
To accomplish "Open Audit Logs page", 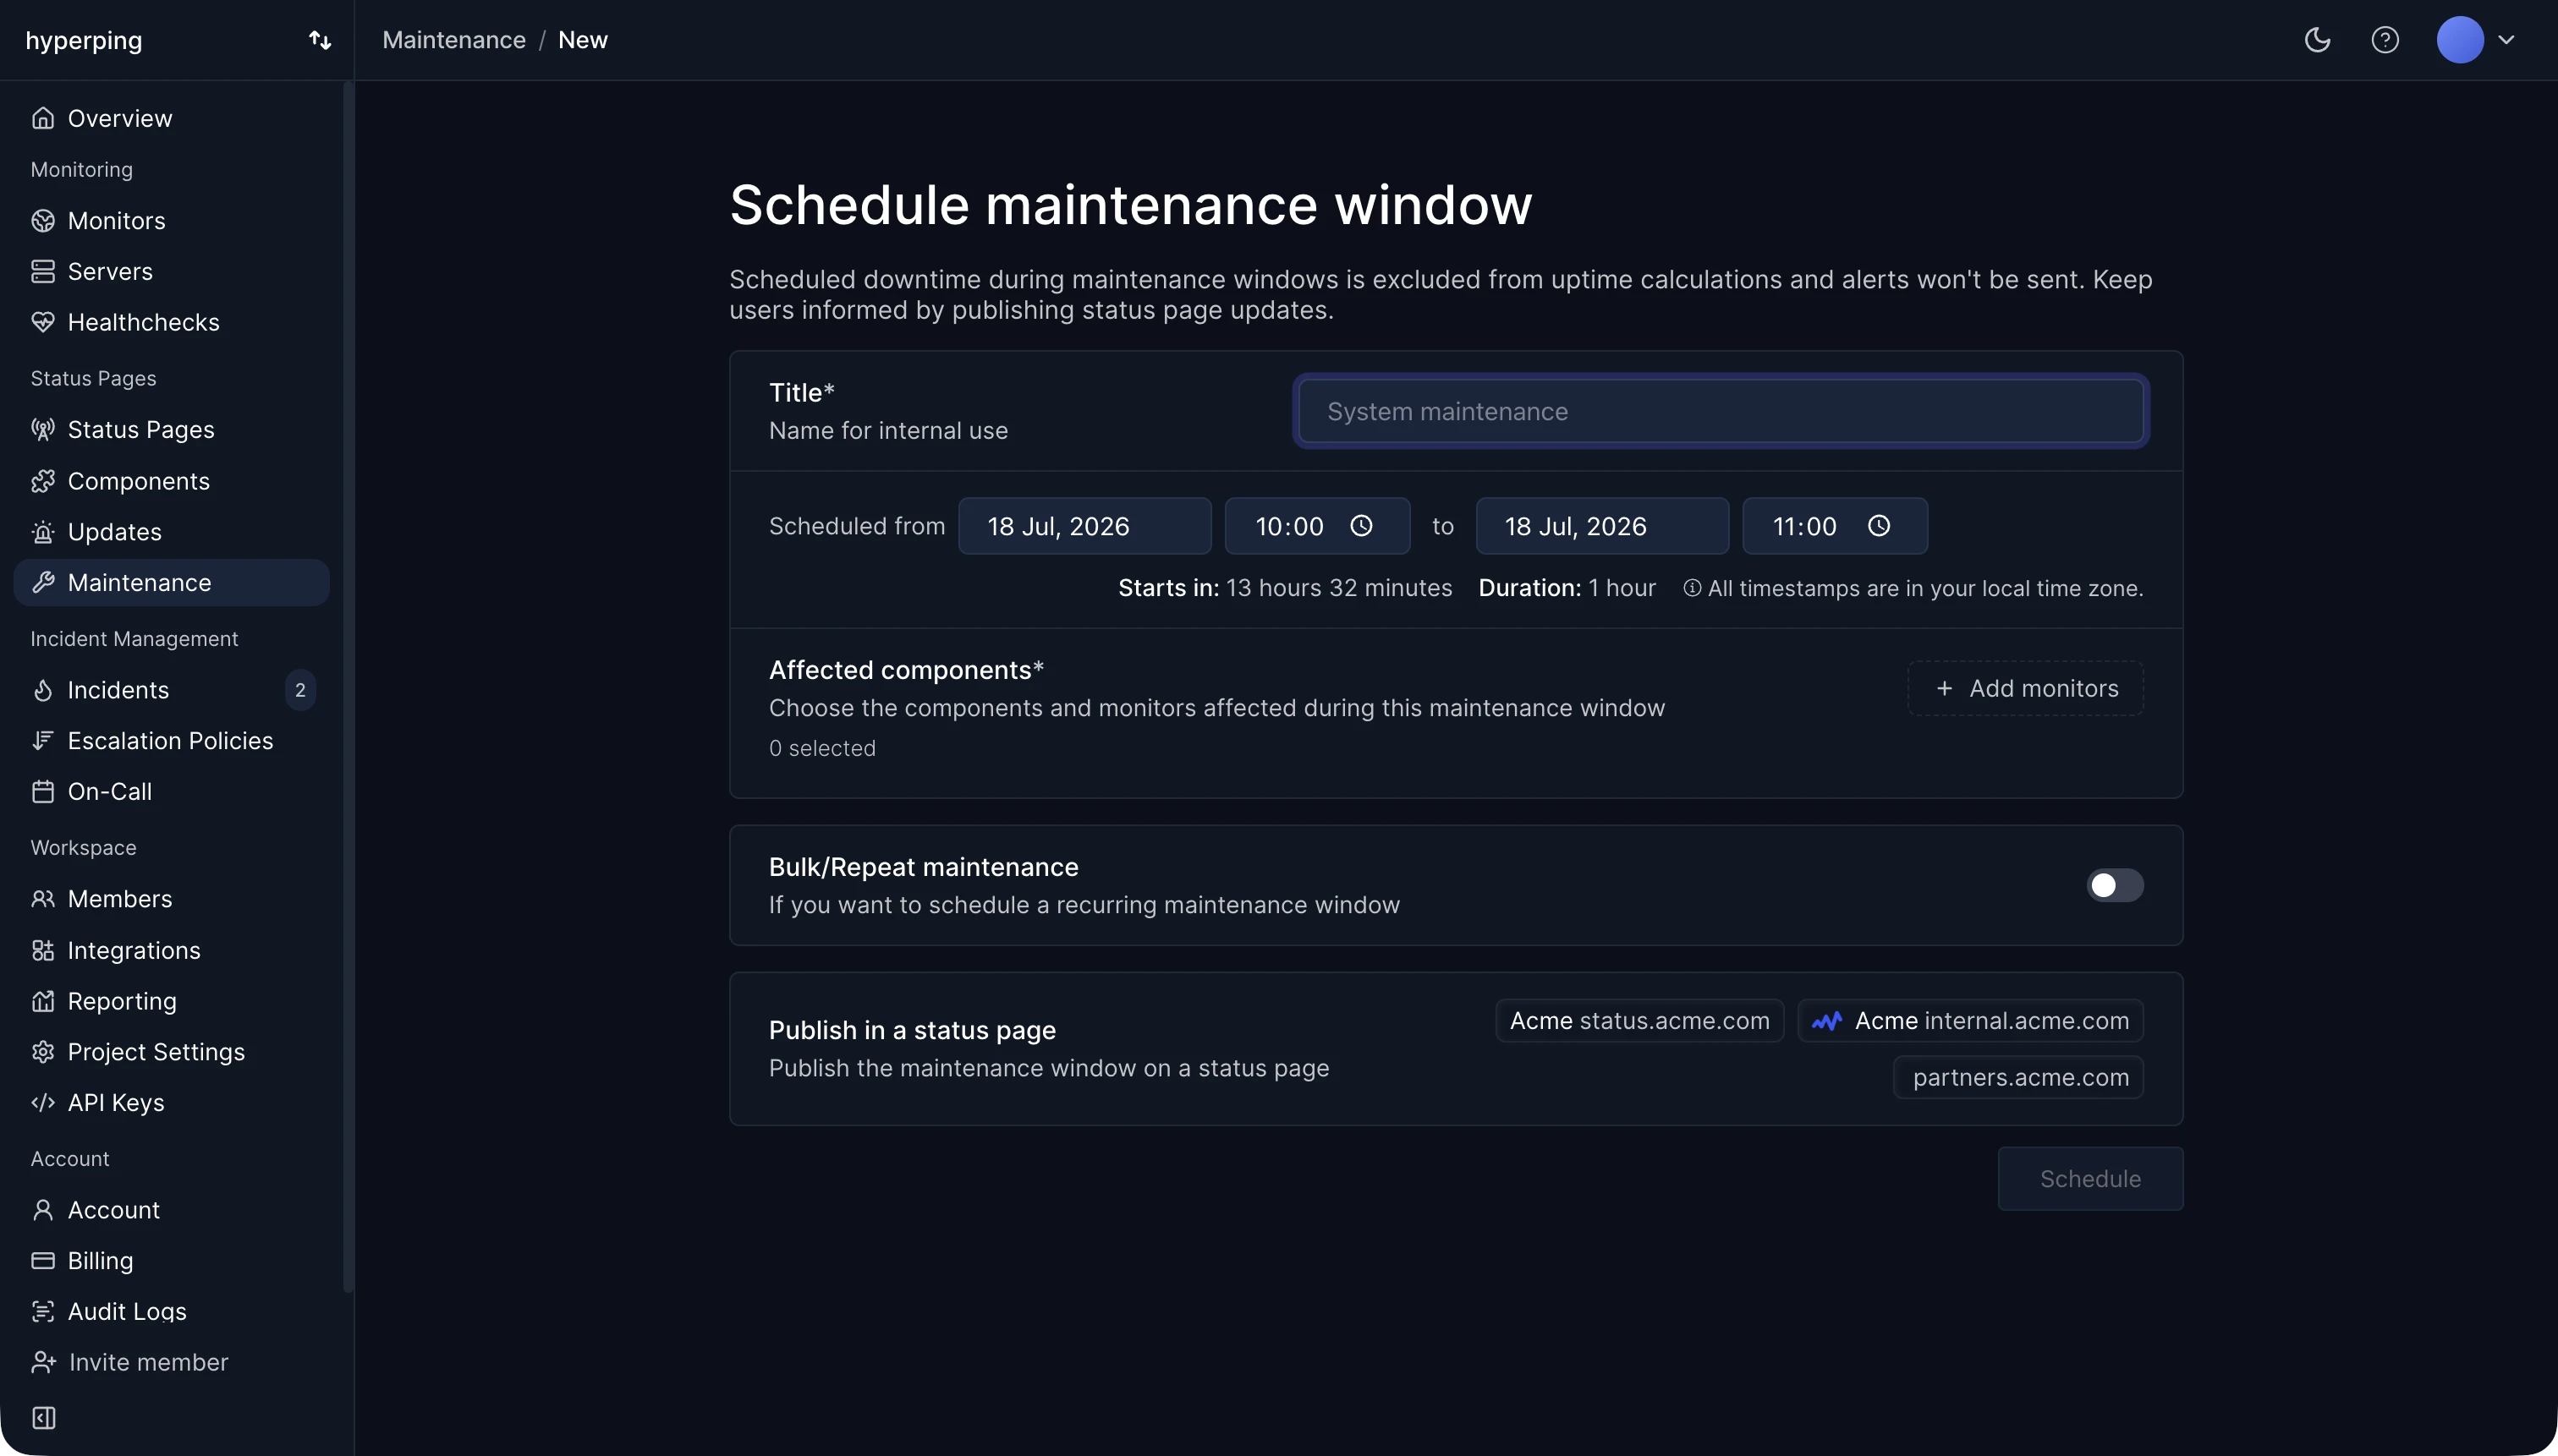I will click(172, 1311).
